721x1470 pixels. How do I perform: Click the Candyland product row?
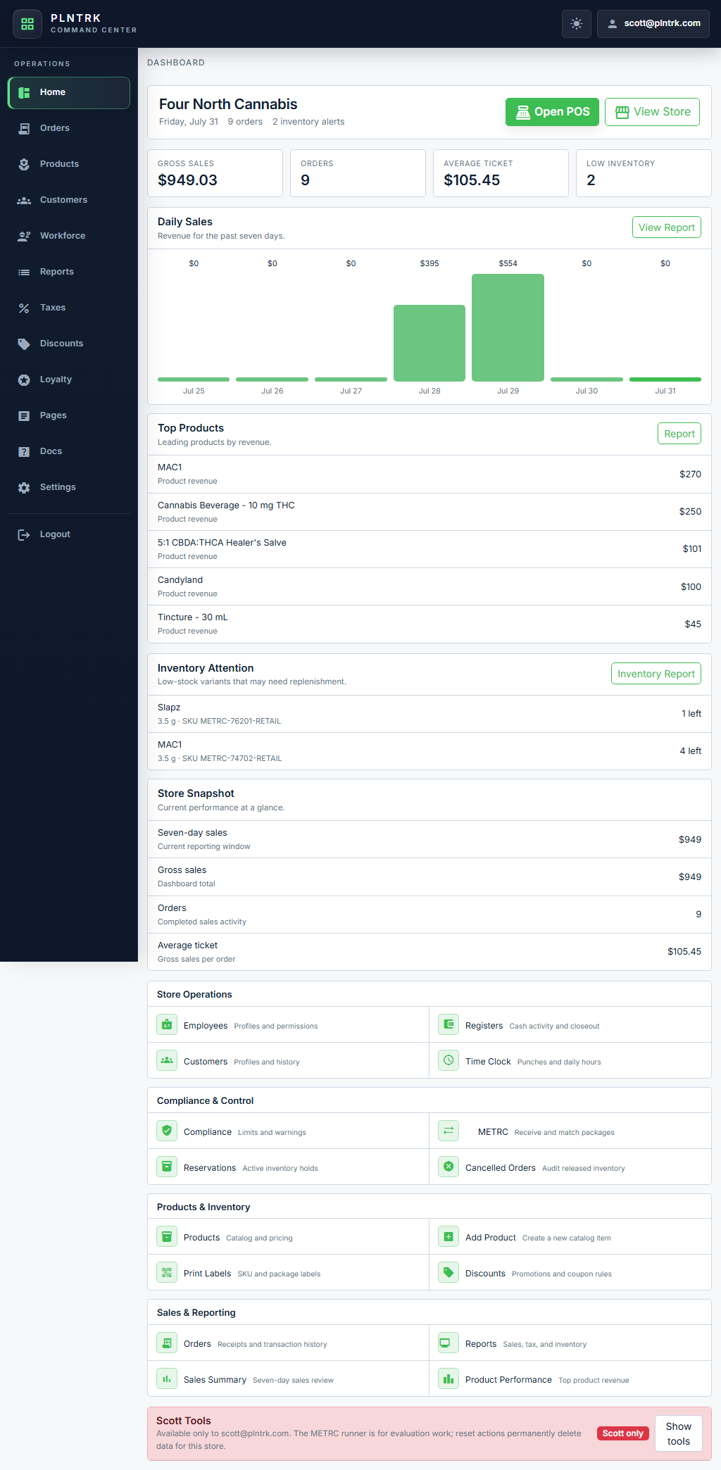click(x=430, y=586)
